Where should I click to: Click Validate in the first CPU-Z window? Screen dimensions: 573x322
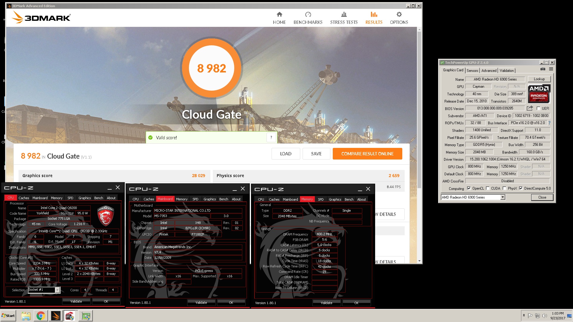[76, 301]
